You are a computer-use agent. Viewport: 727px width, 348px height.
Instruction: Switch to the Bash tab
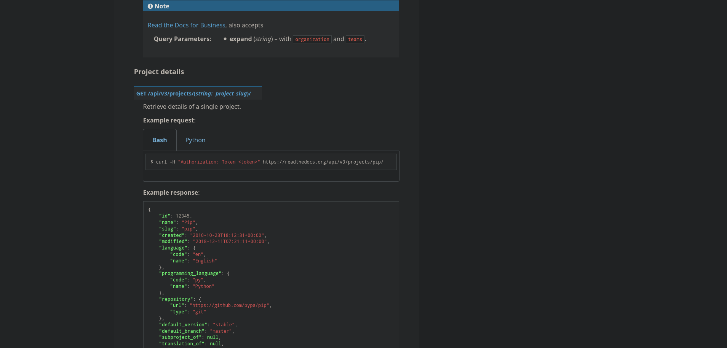tap(160, 140)
